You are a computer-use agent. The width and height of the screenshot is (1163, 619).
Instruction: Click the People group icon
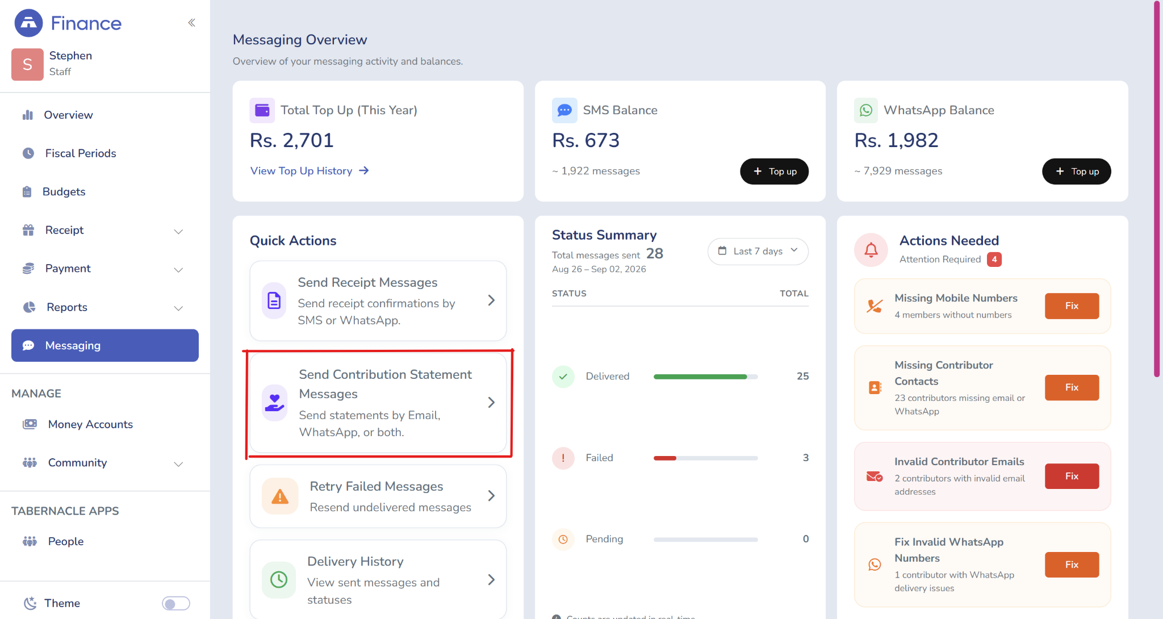(30, 541)
